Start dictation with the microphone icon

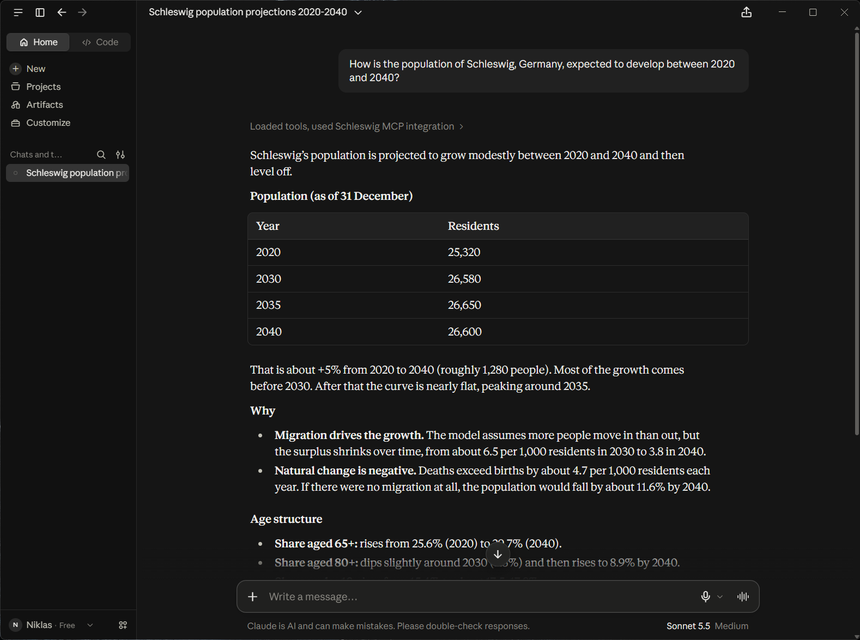pos(705,597)
